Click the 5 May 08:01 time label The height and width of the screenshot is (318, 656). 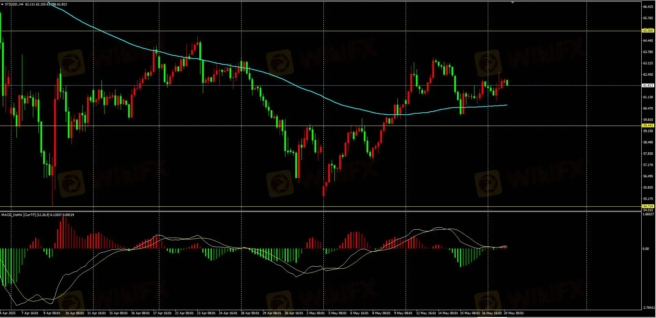coord(337,313)
